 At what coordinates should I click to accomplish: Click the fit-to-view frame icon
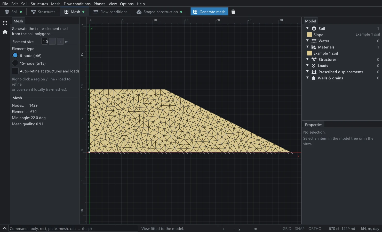5,23
